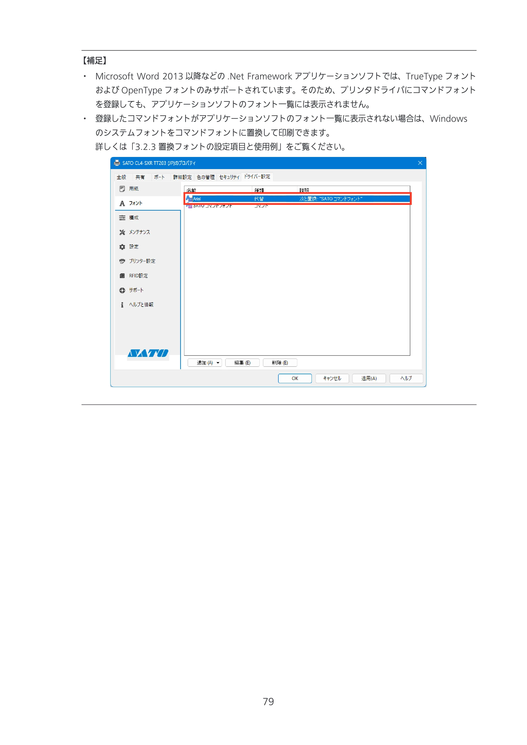Select the 次と置換 description cell
This screenshot has width=527, height=745.
[331, 199]
